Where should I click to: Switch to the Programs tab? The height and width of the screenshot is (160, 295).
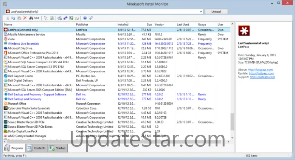click(x=14, y=148)
